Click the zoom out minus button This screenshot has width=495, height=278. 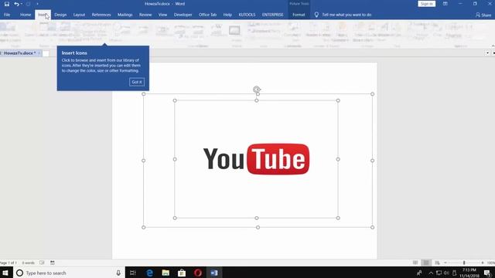point(445,263)
